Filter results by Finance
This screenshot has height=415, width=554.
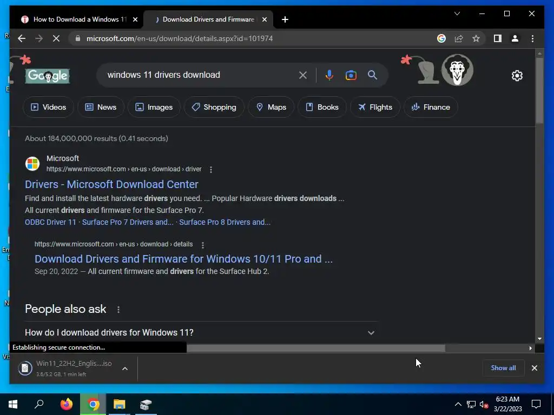tap(431, 107)
